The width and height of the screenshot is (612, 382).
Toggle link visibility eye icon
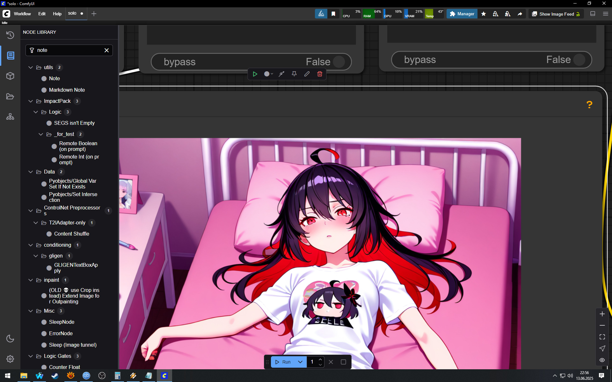[x=602, y=360]
